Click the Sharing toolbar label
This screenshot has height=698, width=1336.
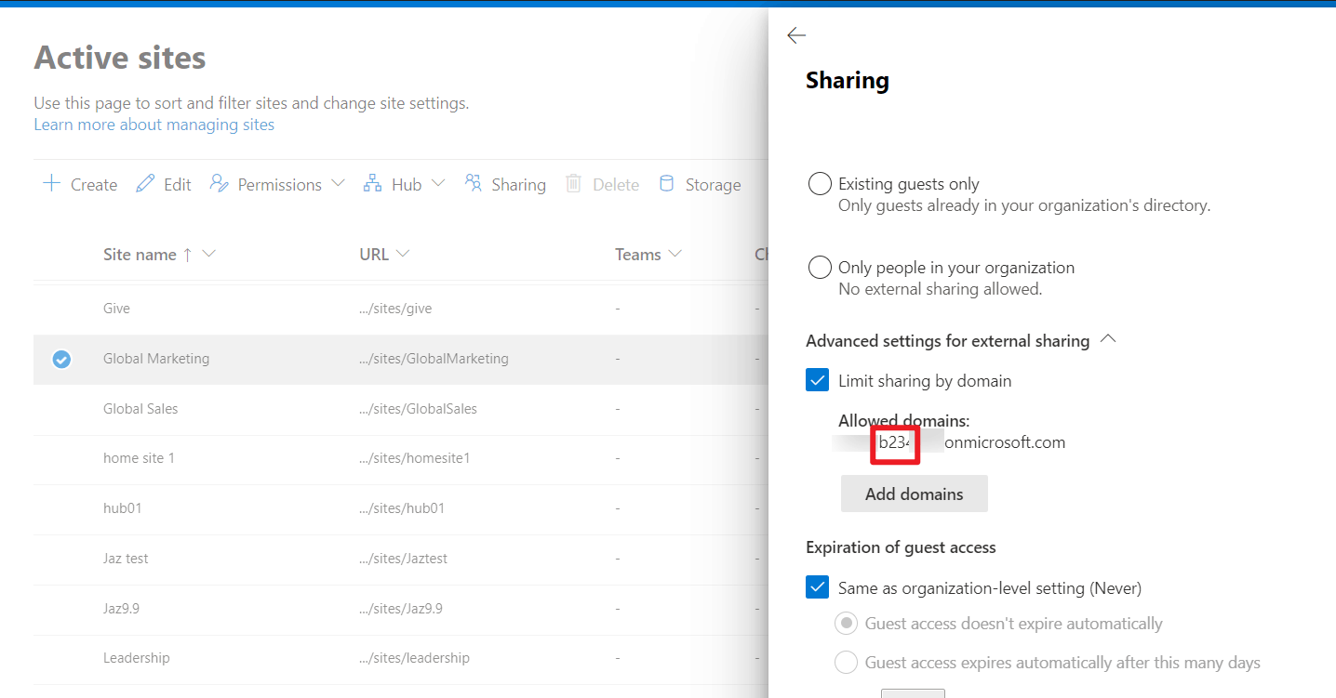518,185
